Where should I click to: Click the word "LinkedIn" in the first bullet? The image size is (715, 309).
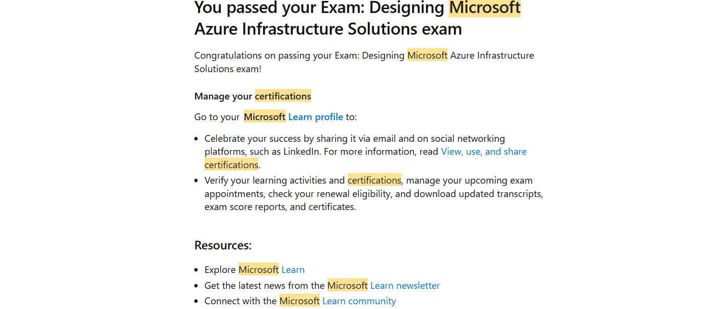click(x=302, y=151)
